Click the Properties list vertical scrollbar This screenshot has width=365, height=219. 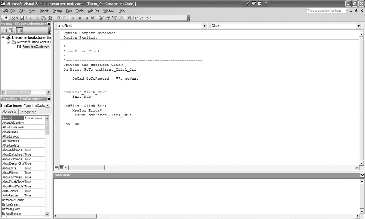coord(47,164)
